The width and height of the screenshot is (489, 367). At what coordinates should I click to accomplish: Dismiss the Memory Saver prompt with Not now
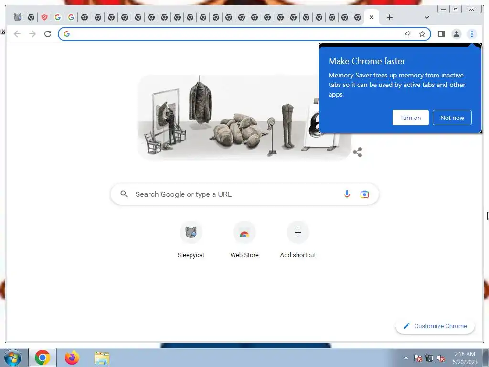[452, 118]
